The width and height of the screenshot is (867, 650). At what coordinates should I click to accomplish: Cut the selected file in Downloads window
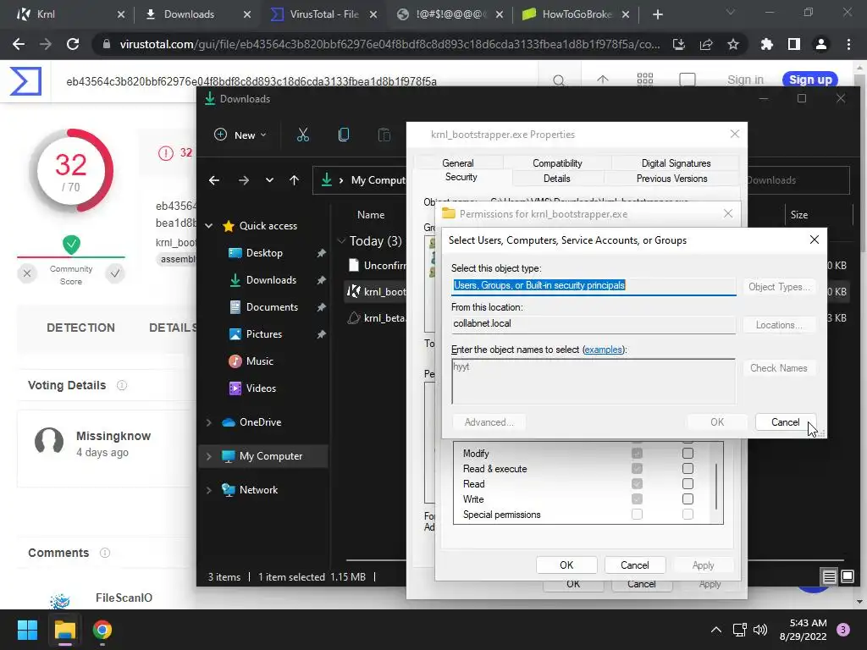click(x=303, y=135)
